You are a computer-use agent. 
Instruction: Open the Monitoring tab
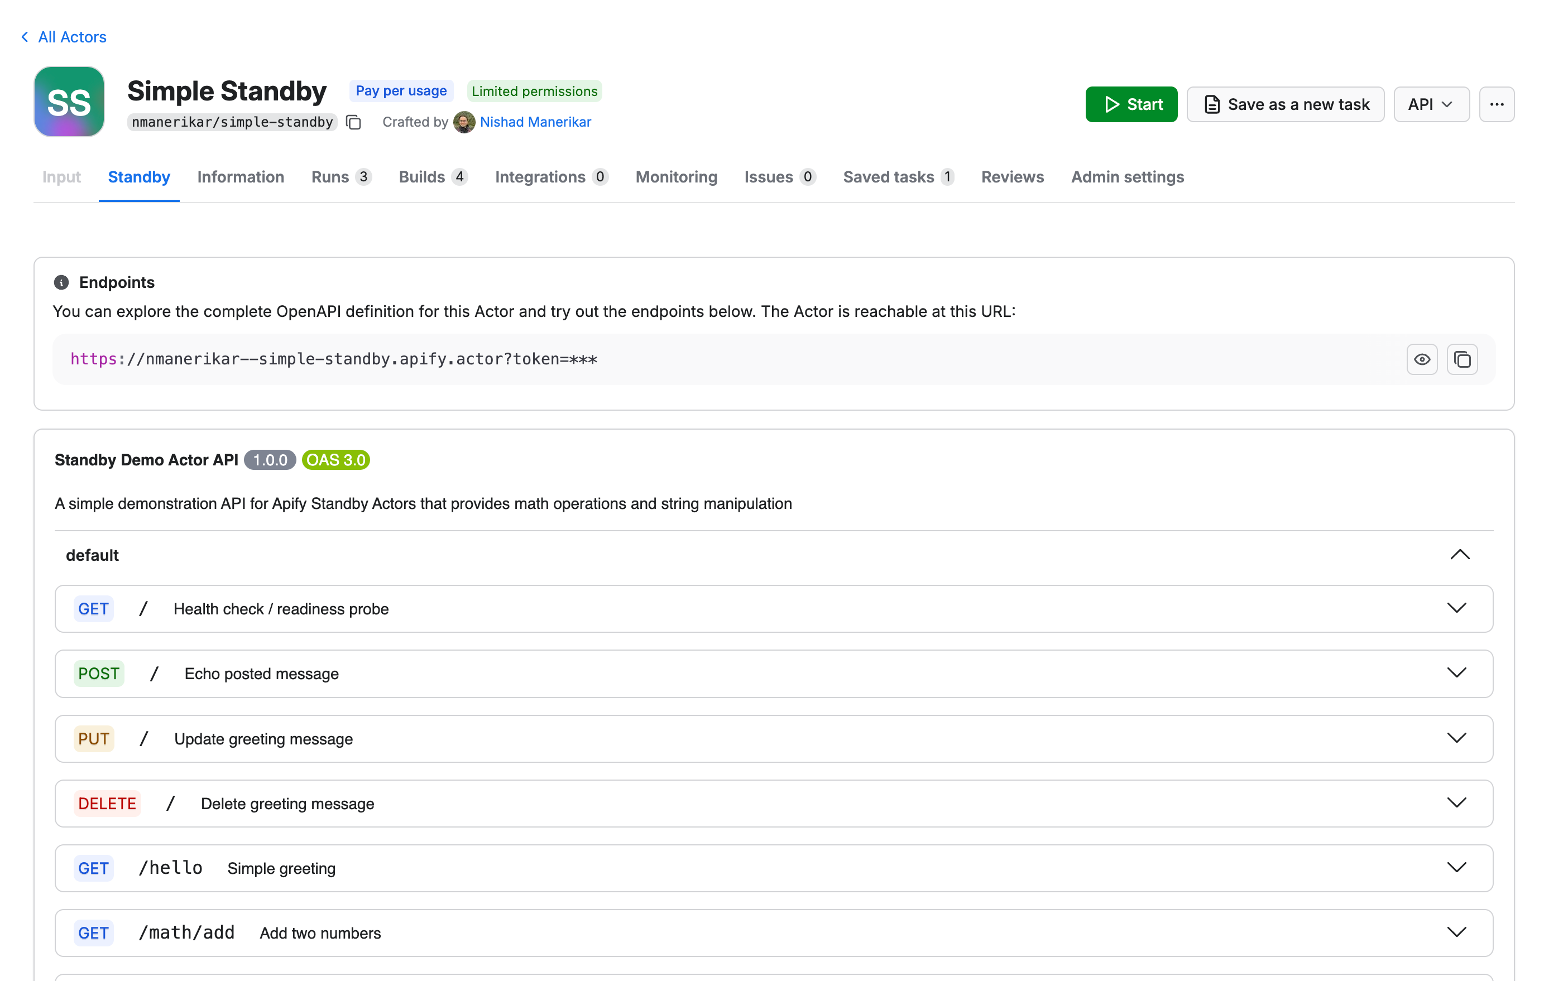coord(676,177)
